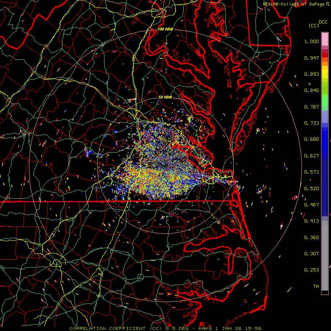Click the KAKQ radar site center point
Viewport: 331px width, 331px height.
pos(165,165)
